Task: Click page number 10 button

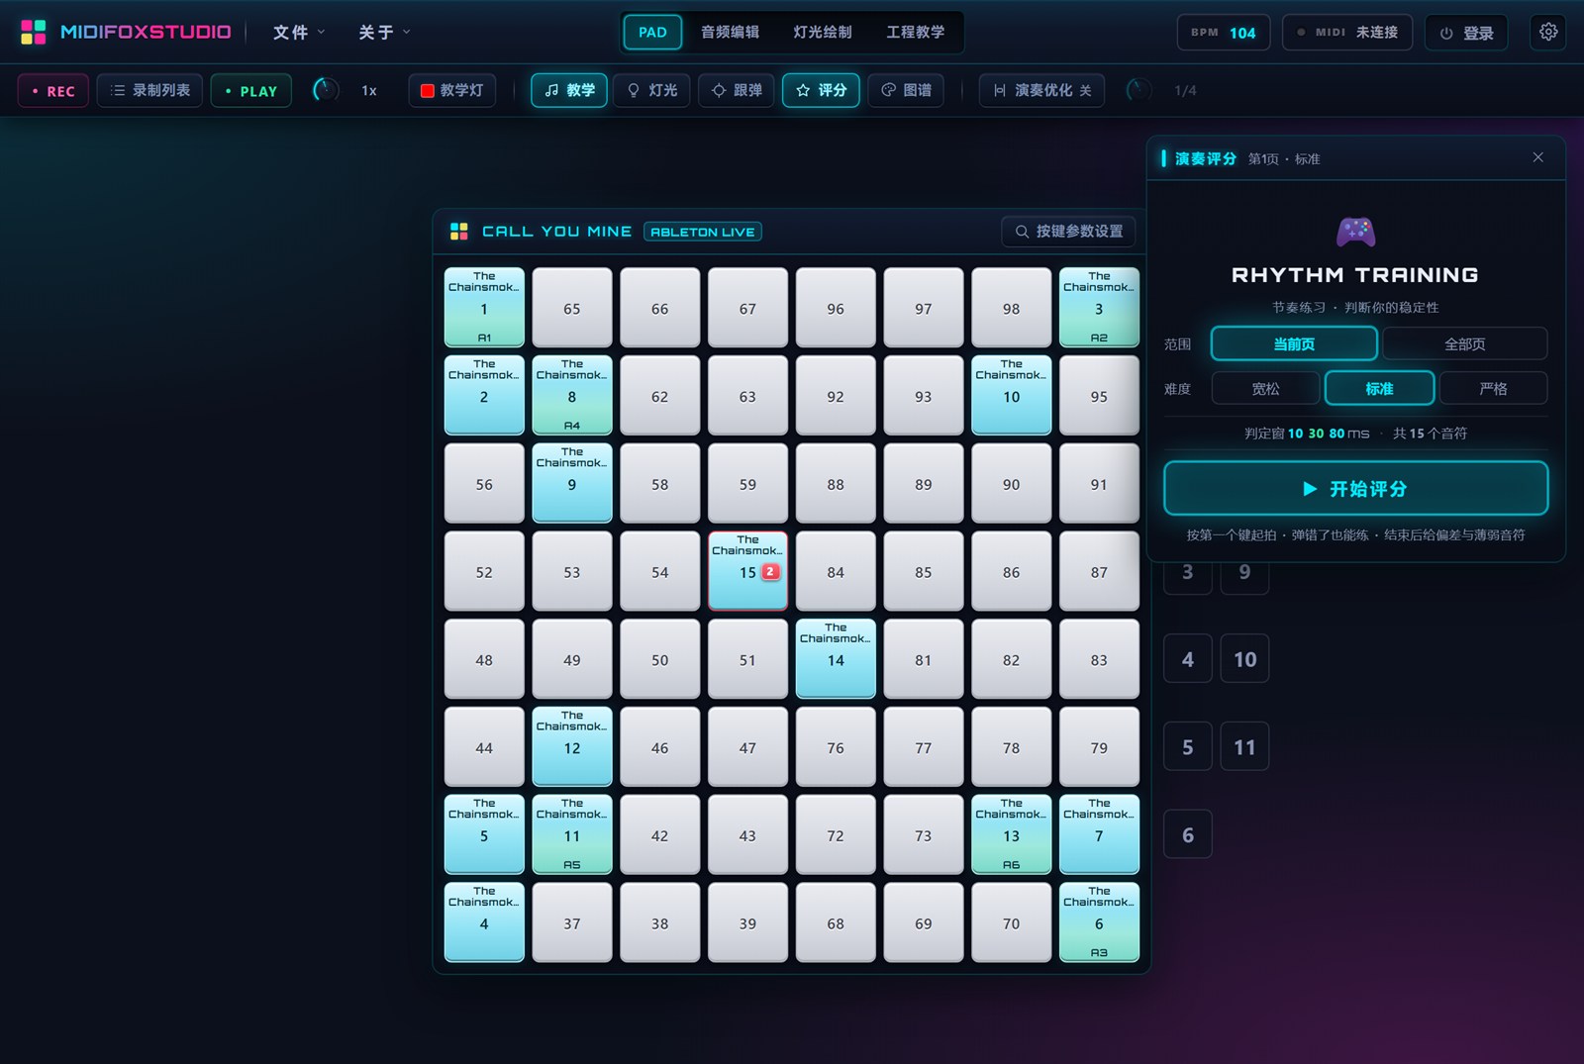Action: pos(1244,659)
